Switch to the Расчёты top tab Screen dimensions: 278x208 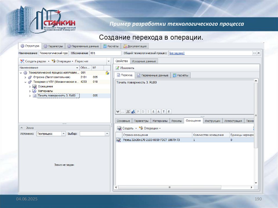(x=111, y=46)
